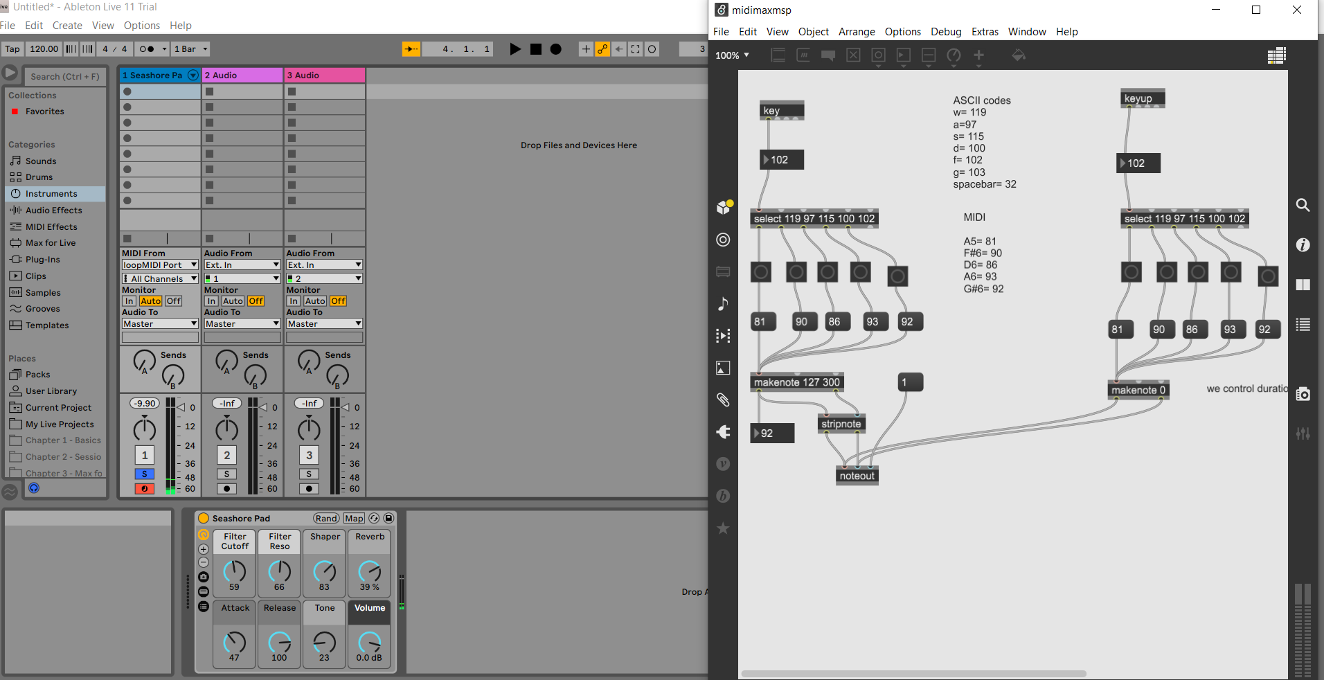Set track 2 Monitor to In
1324x680 pixels.
pyautogui.click(x=211, y=301)
